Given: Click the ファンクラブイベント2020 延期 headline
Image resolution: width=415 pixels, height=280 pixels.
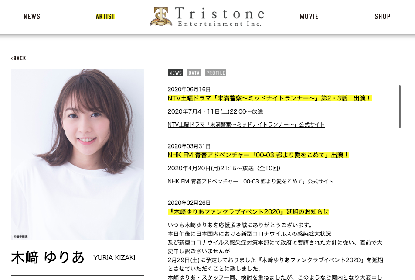Looking at the screenshot, I should pos(248,212).
